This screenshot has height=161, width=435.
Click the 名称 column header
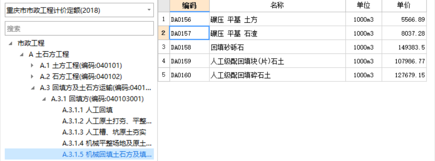(x=277, y=5)
